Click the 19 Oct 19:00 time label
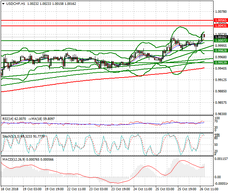The image size is (228, 193). pyautogui.click(x=54, y=189)
